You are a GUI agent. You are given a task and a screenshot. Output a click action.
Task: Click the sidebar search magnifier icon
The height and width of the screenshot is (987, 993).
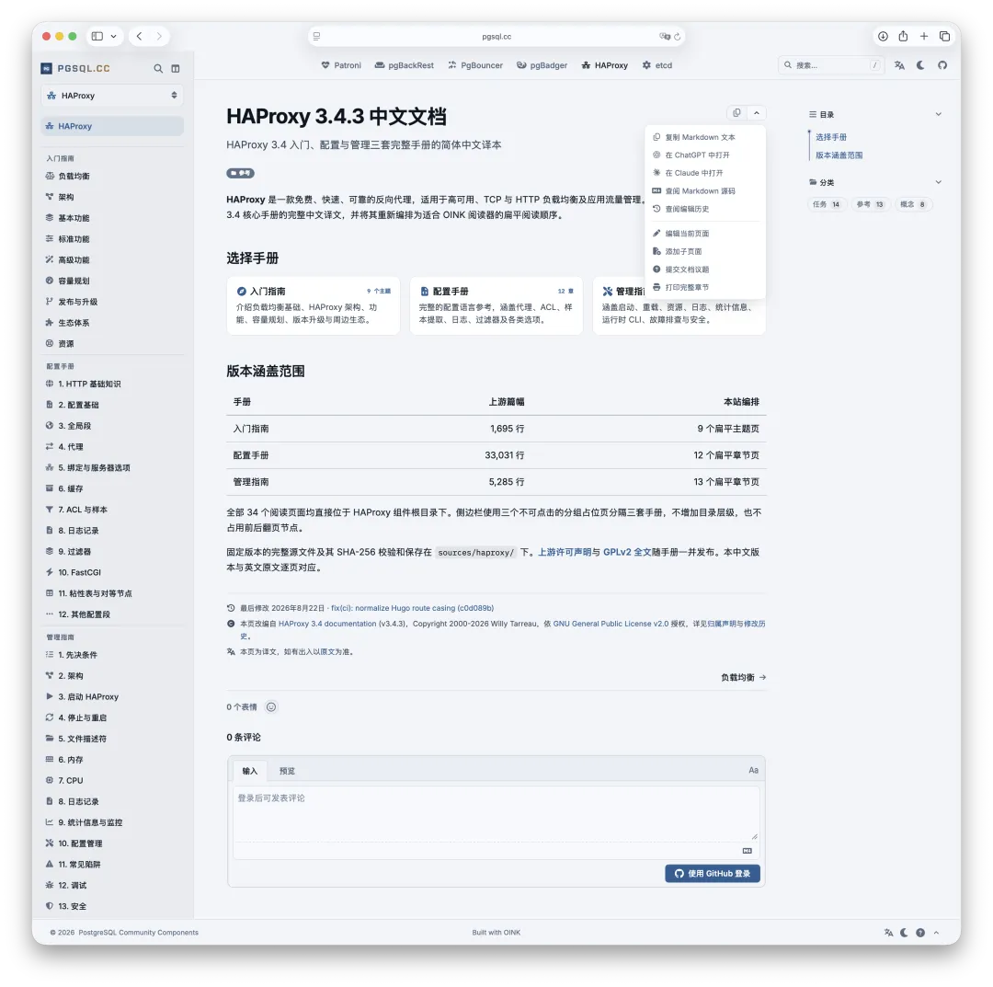pos(158,68)
